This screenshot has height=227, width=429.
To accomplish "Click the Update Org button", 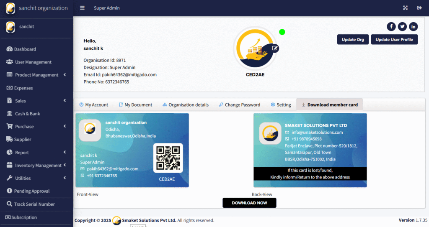I will (x=353, y=39).
